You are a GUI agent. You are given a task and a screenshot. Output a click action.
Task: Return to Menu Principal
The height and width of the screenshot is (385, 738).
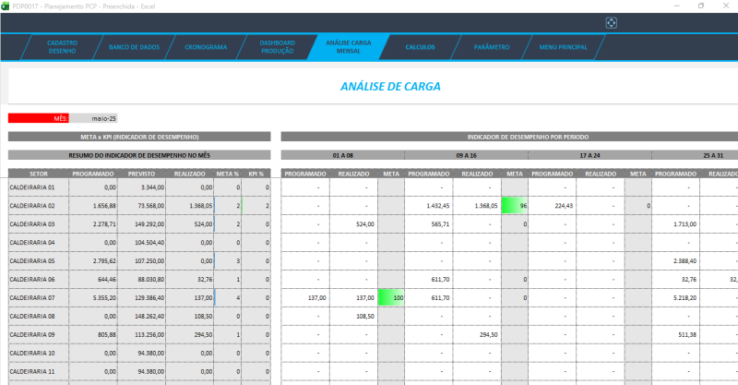(x=563, y=47)
